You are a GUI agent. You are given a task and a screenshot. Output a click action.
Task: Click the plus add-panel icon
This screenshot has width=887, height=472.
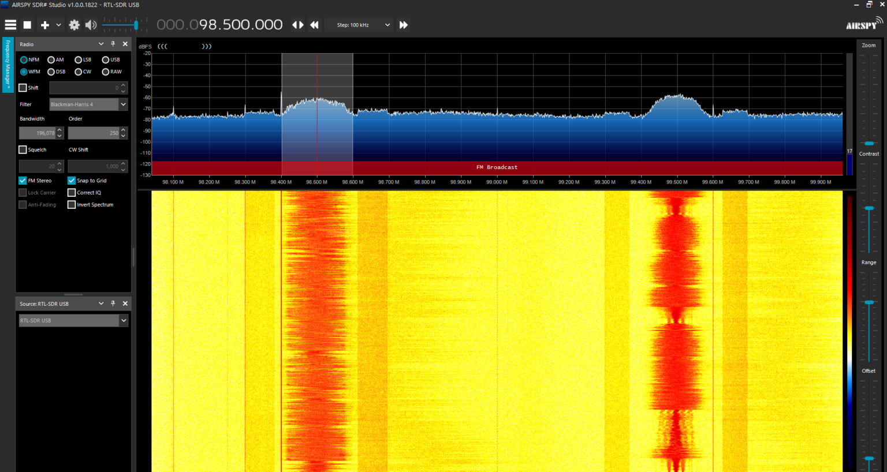click(x=44, y=25)
